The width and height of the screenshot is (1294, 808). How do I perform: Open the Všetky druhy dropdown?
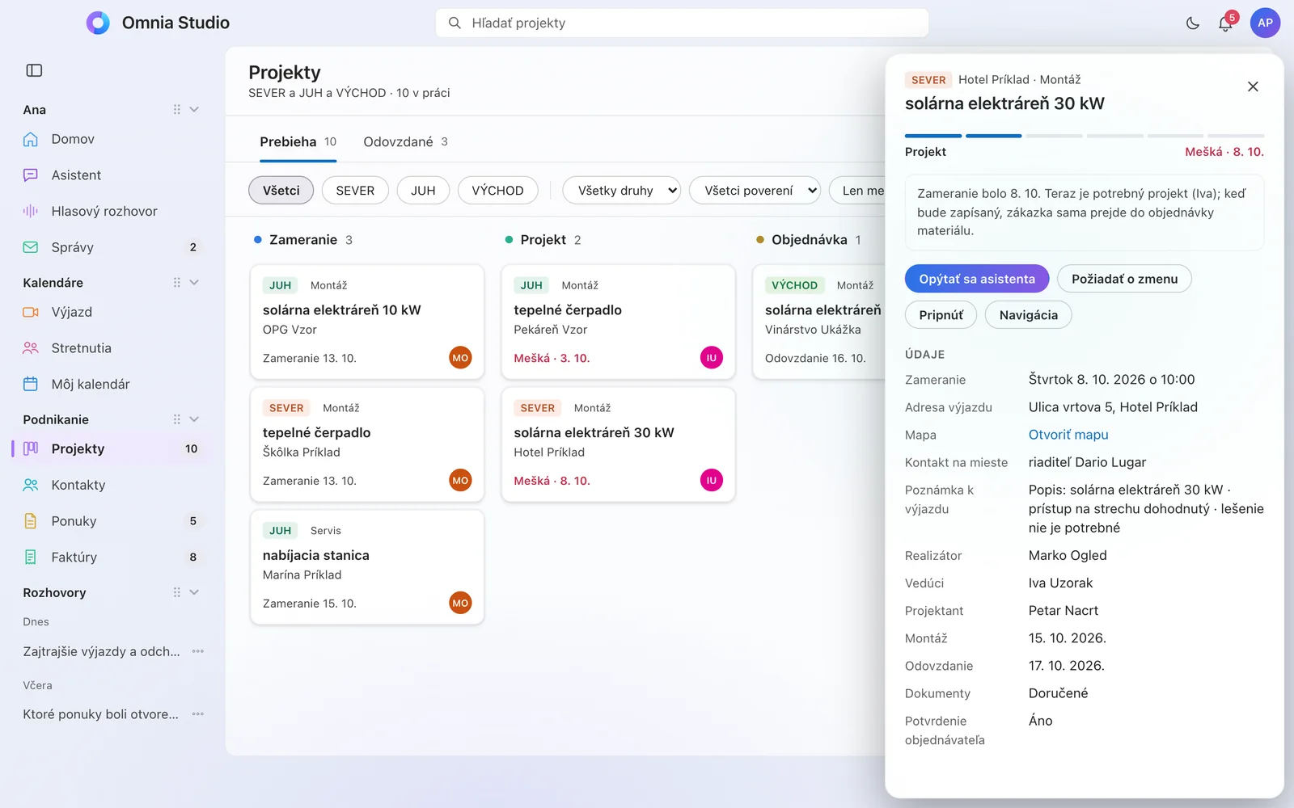coord(621,191)
